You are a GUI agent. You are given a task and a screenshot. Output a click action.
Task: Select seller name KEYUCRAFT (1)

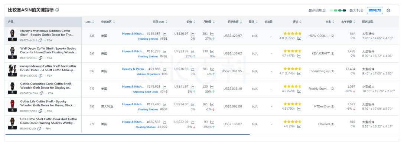323,53
